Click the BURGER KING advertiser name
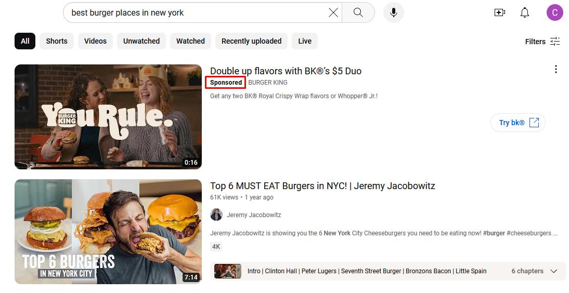The width and height of the screenshot is (569, 293). click(268, 82)
